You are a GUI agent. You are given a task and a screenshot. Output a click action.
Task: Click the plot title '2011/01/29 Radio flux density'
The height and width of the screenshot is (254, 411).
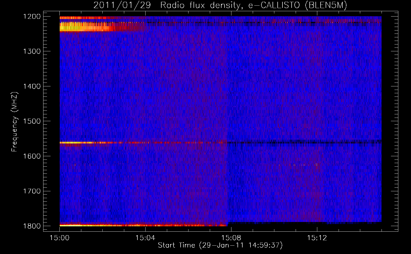220,5
